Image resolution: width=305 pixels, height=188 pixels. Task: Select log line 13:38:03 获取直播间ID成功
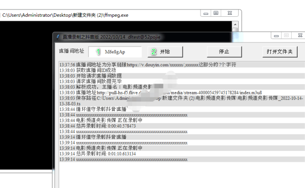[182, 70]
